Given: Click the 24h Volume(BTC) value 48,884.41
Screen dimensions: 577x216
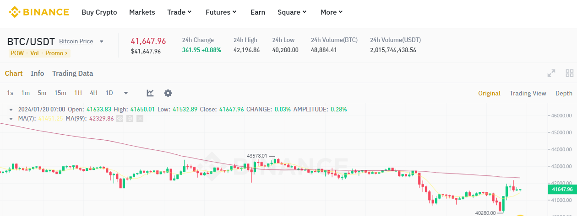Looking at the screenshot, I should point(324,50).
